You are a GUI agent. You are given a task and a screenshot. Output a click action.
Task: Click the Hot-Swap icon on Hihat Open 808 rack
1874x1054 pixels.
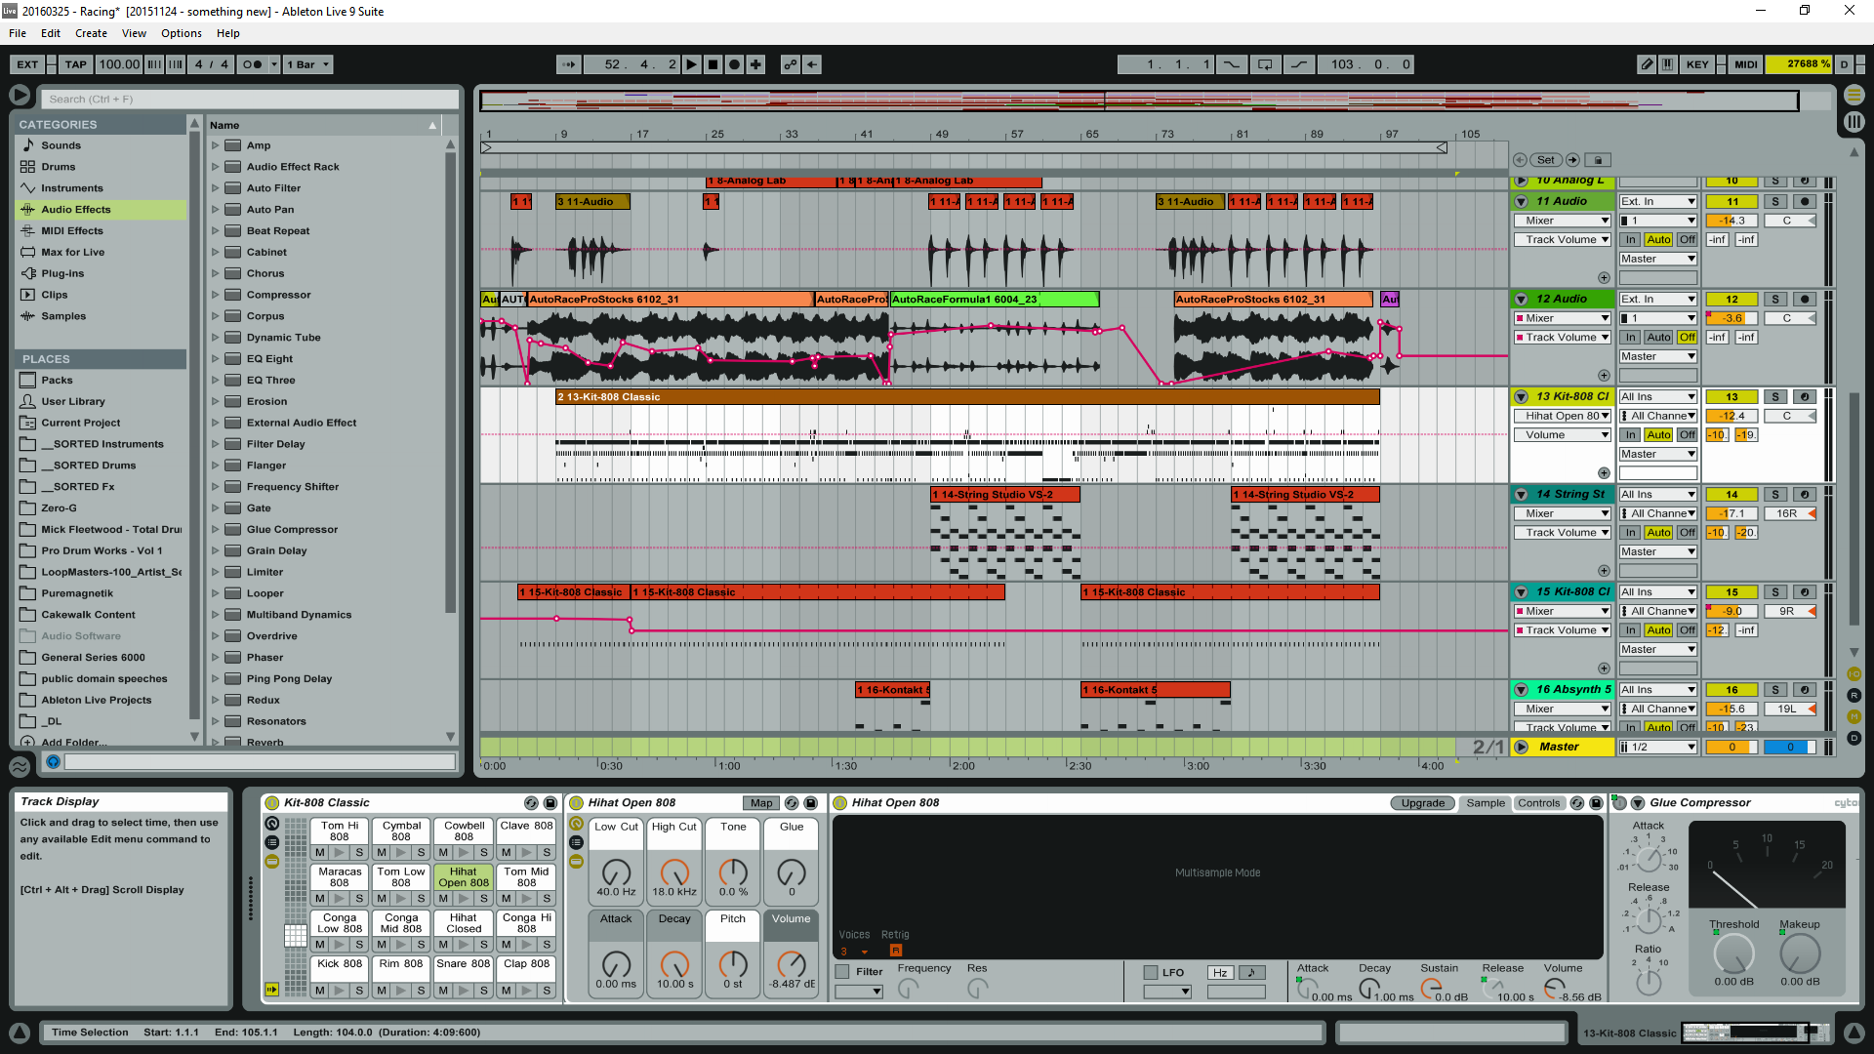tap(792, 803)
